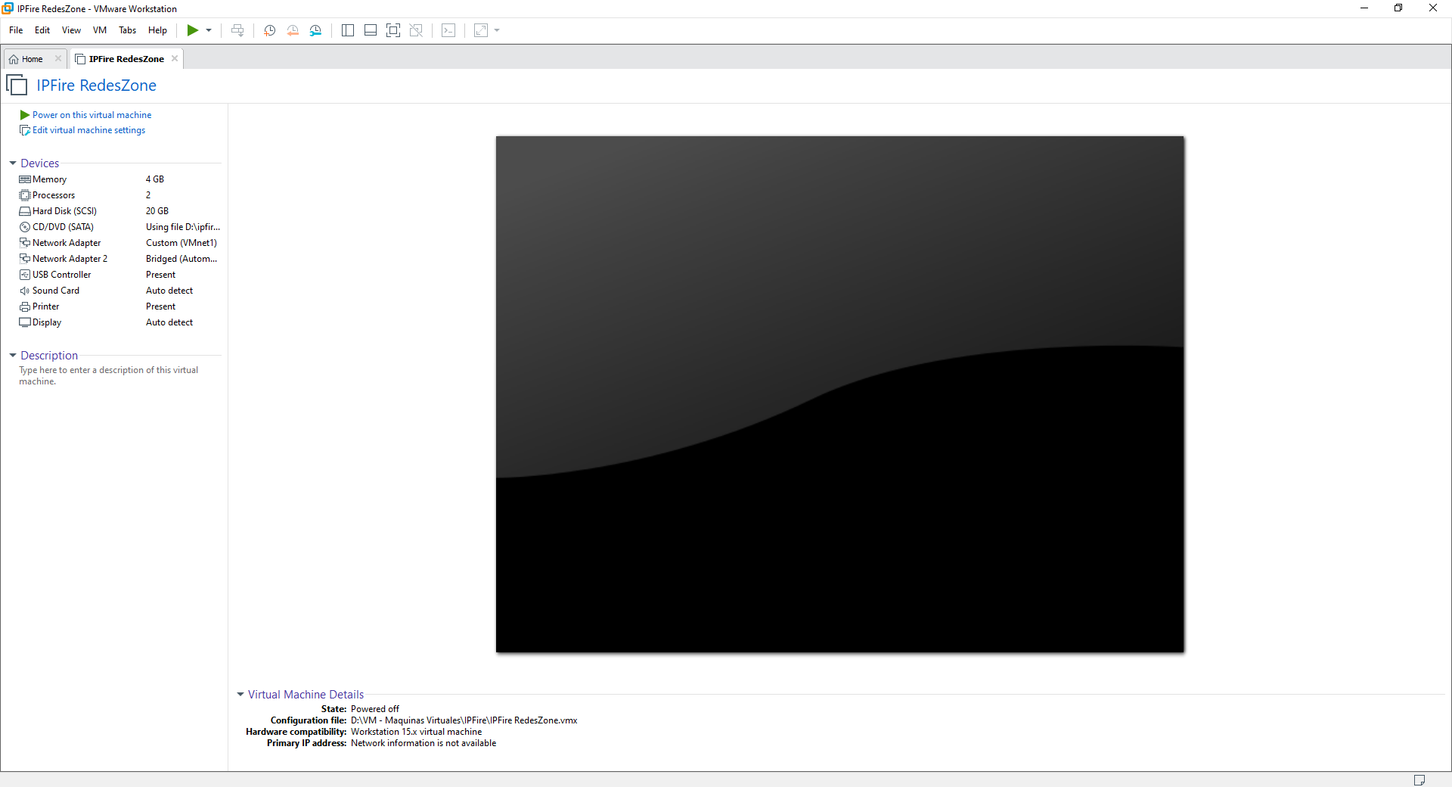Image resolution: width=1452 pixels, height=787 pixels.
Task: Switch to the Home tab
Action: click(32, 59)
